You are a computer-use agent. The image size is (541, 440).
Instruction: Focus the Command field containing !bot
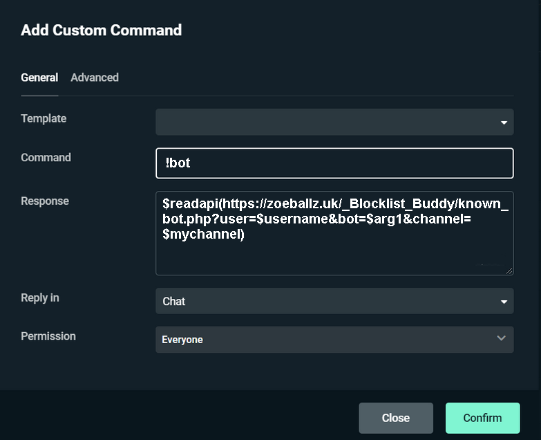click(334, 163)
